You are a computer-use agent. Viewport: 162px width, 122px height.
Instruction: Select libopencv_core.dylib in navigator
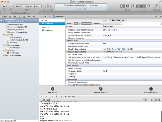click(x=16, y=29)
